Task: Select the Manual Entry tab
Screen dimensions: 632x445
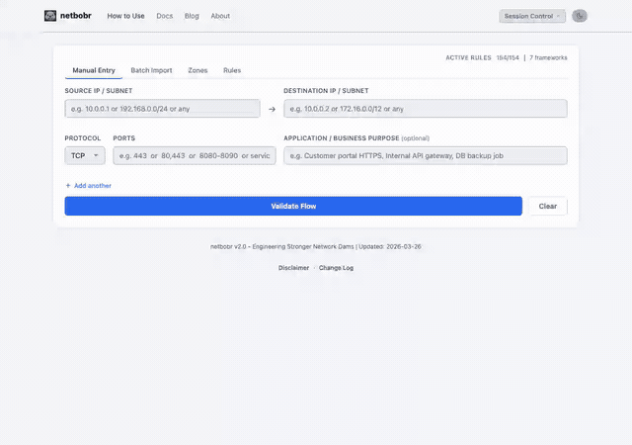Action: 94,70
